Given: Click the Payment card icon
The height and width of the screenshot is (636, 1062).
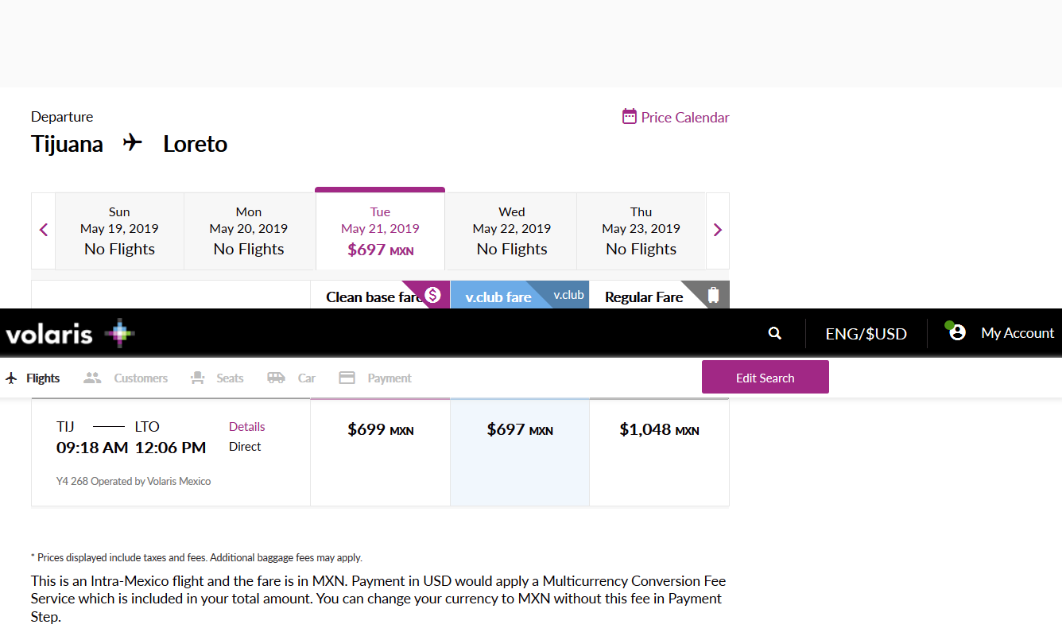Looking at the screenshot, I should click(x=347, y=378).
